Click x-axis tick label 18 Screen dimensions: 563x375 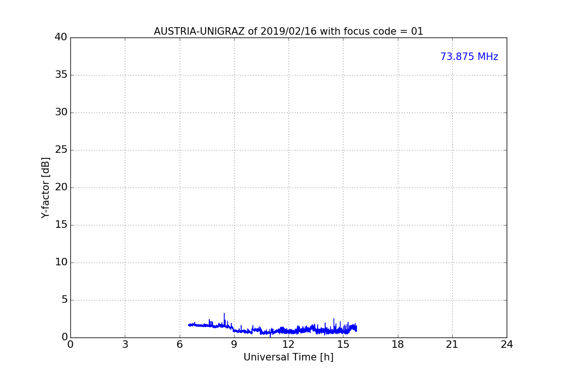[398, 345]
